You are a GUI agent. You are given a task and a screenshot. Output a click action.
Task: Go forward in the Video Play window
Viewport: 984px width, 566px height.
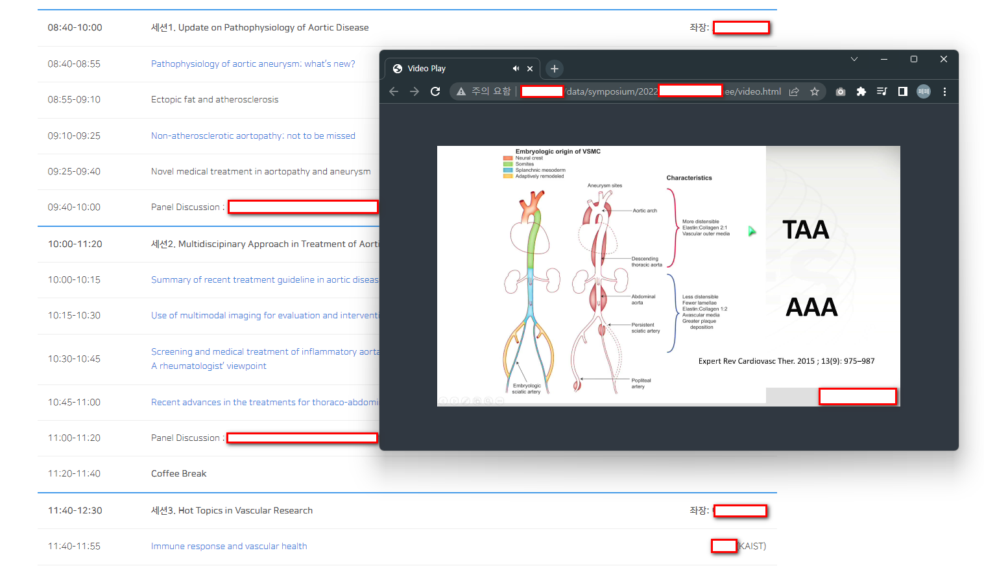click(414, 91)
